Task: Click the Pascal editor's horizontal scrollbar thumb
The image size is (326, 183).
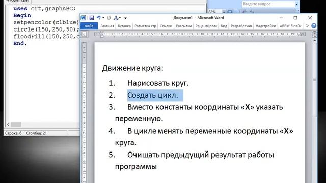Action: (16, 124)
